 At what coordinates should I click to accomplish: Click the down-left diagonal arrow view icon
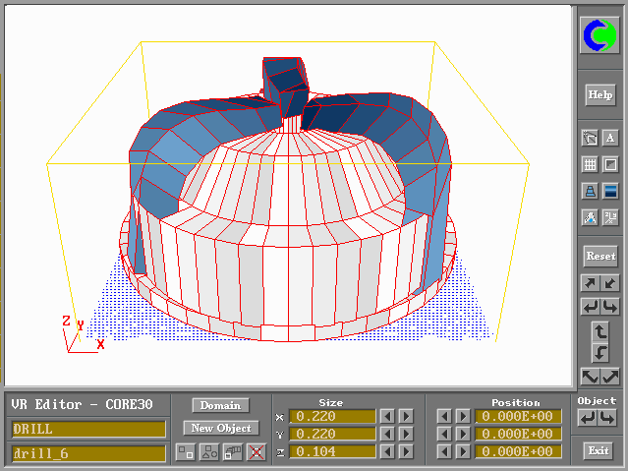(610, 283)
